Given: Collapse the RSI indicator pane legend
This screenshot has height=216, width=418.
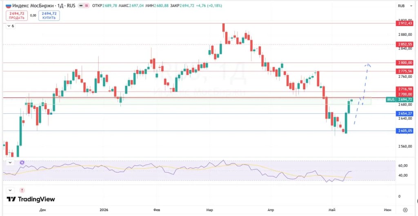Looking at the screenshot, I should (10, 162).
